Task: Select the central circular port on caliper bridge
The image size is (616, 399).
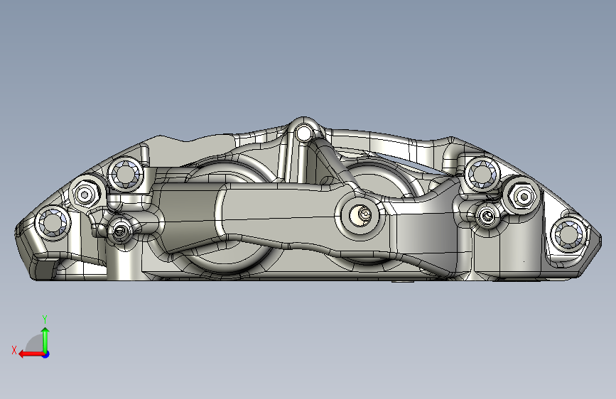Action: tap(361, 215)
